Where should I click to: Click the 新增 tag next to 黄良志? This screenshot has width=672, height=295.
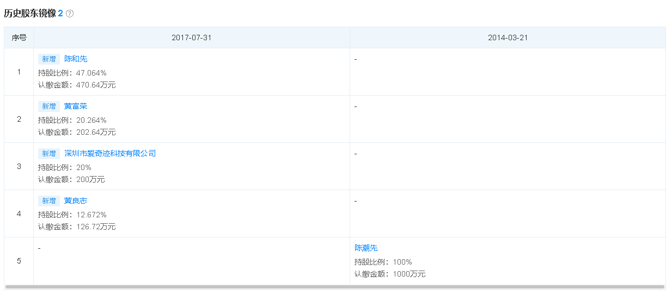(x=49, y=201)
